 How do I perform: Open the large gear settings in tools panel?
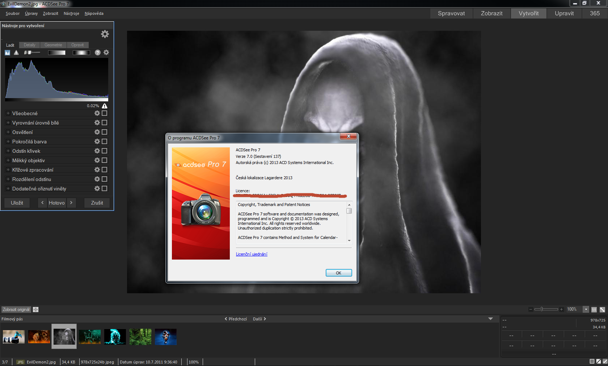[x=105, y=34]
